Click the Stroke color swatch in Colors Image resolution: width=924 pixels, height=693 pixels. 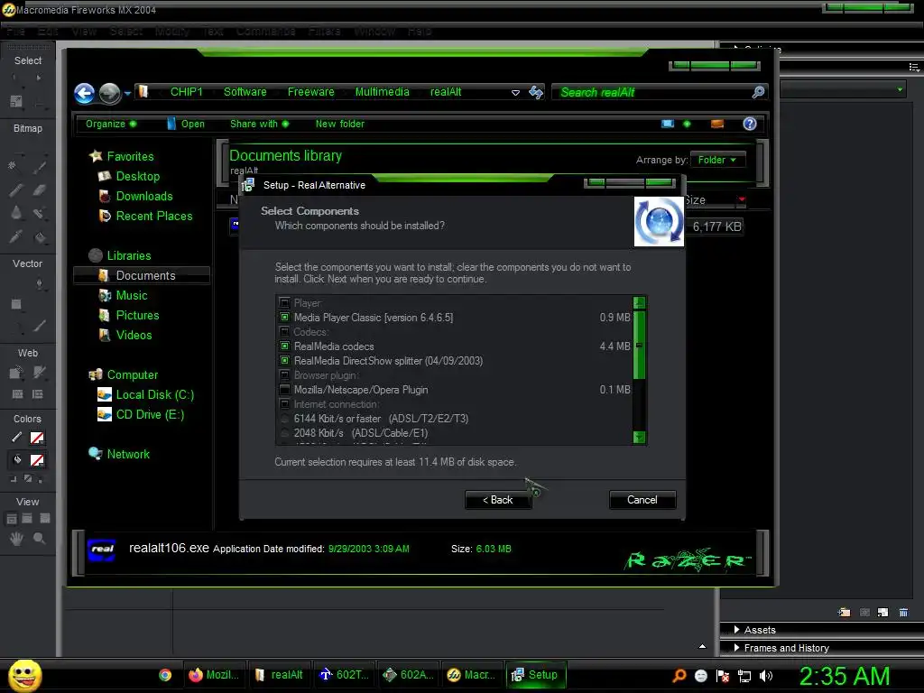37,438
